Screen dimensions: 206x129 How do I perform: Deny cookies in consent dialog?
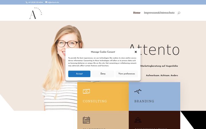(x=103, y=74)
